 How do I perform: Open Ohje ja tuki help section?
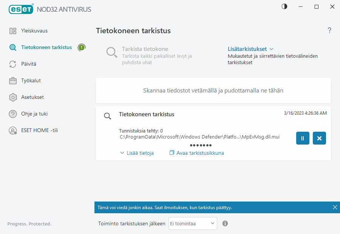click(x=34, y=114)
